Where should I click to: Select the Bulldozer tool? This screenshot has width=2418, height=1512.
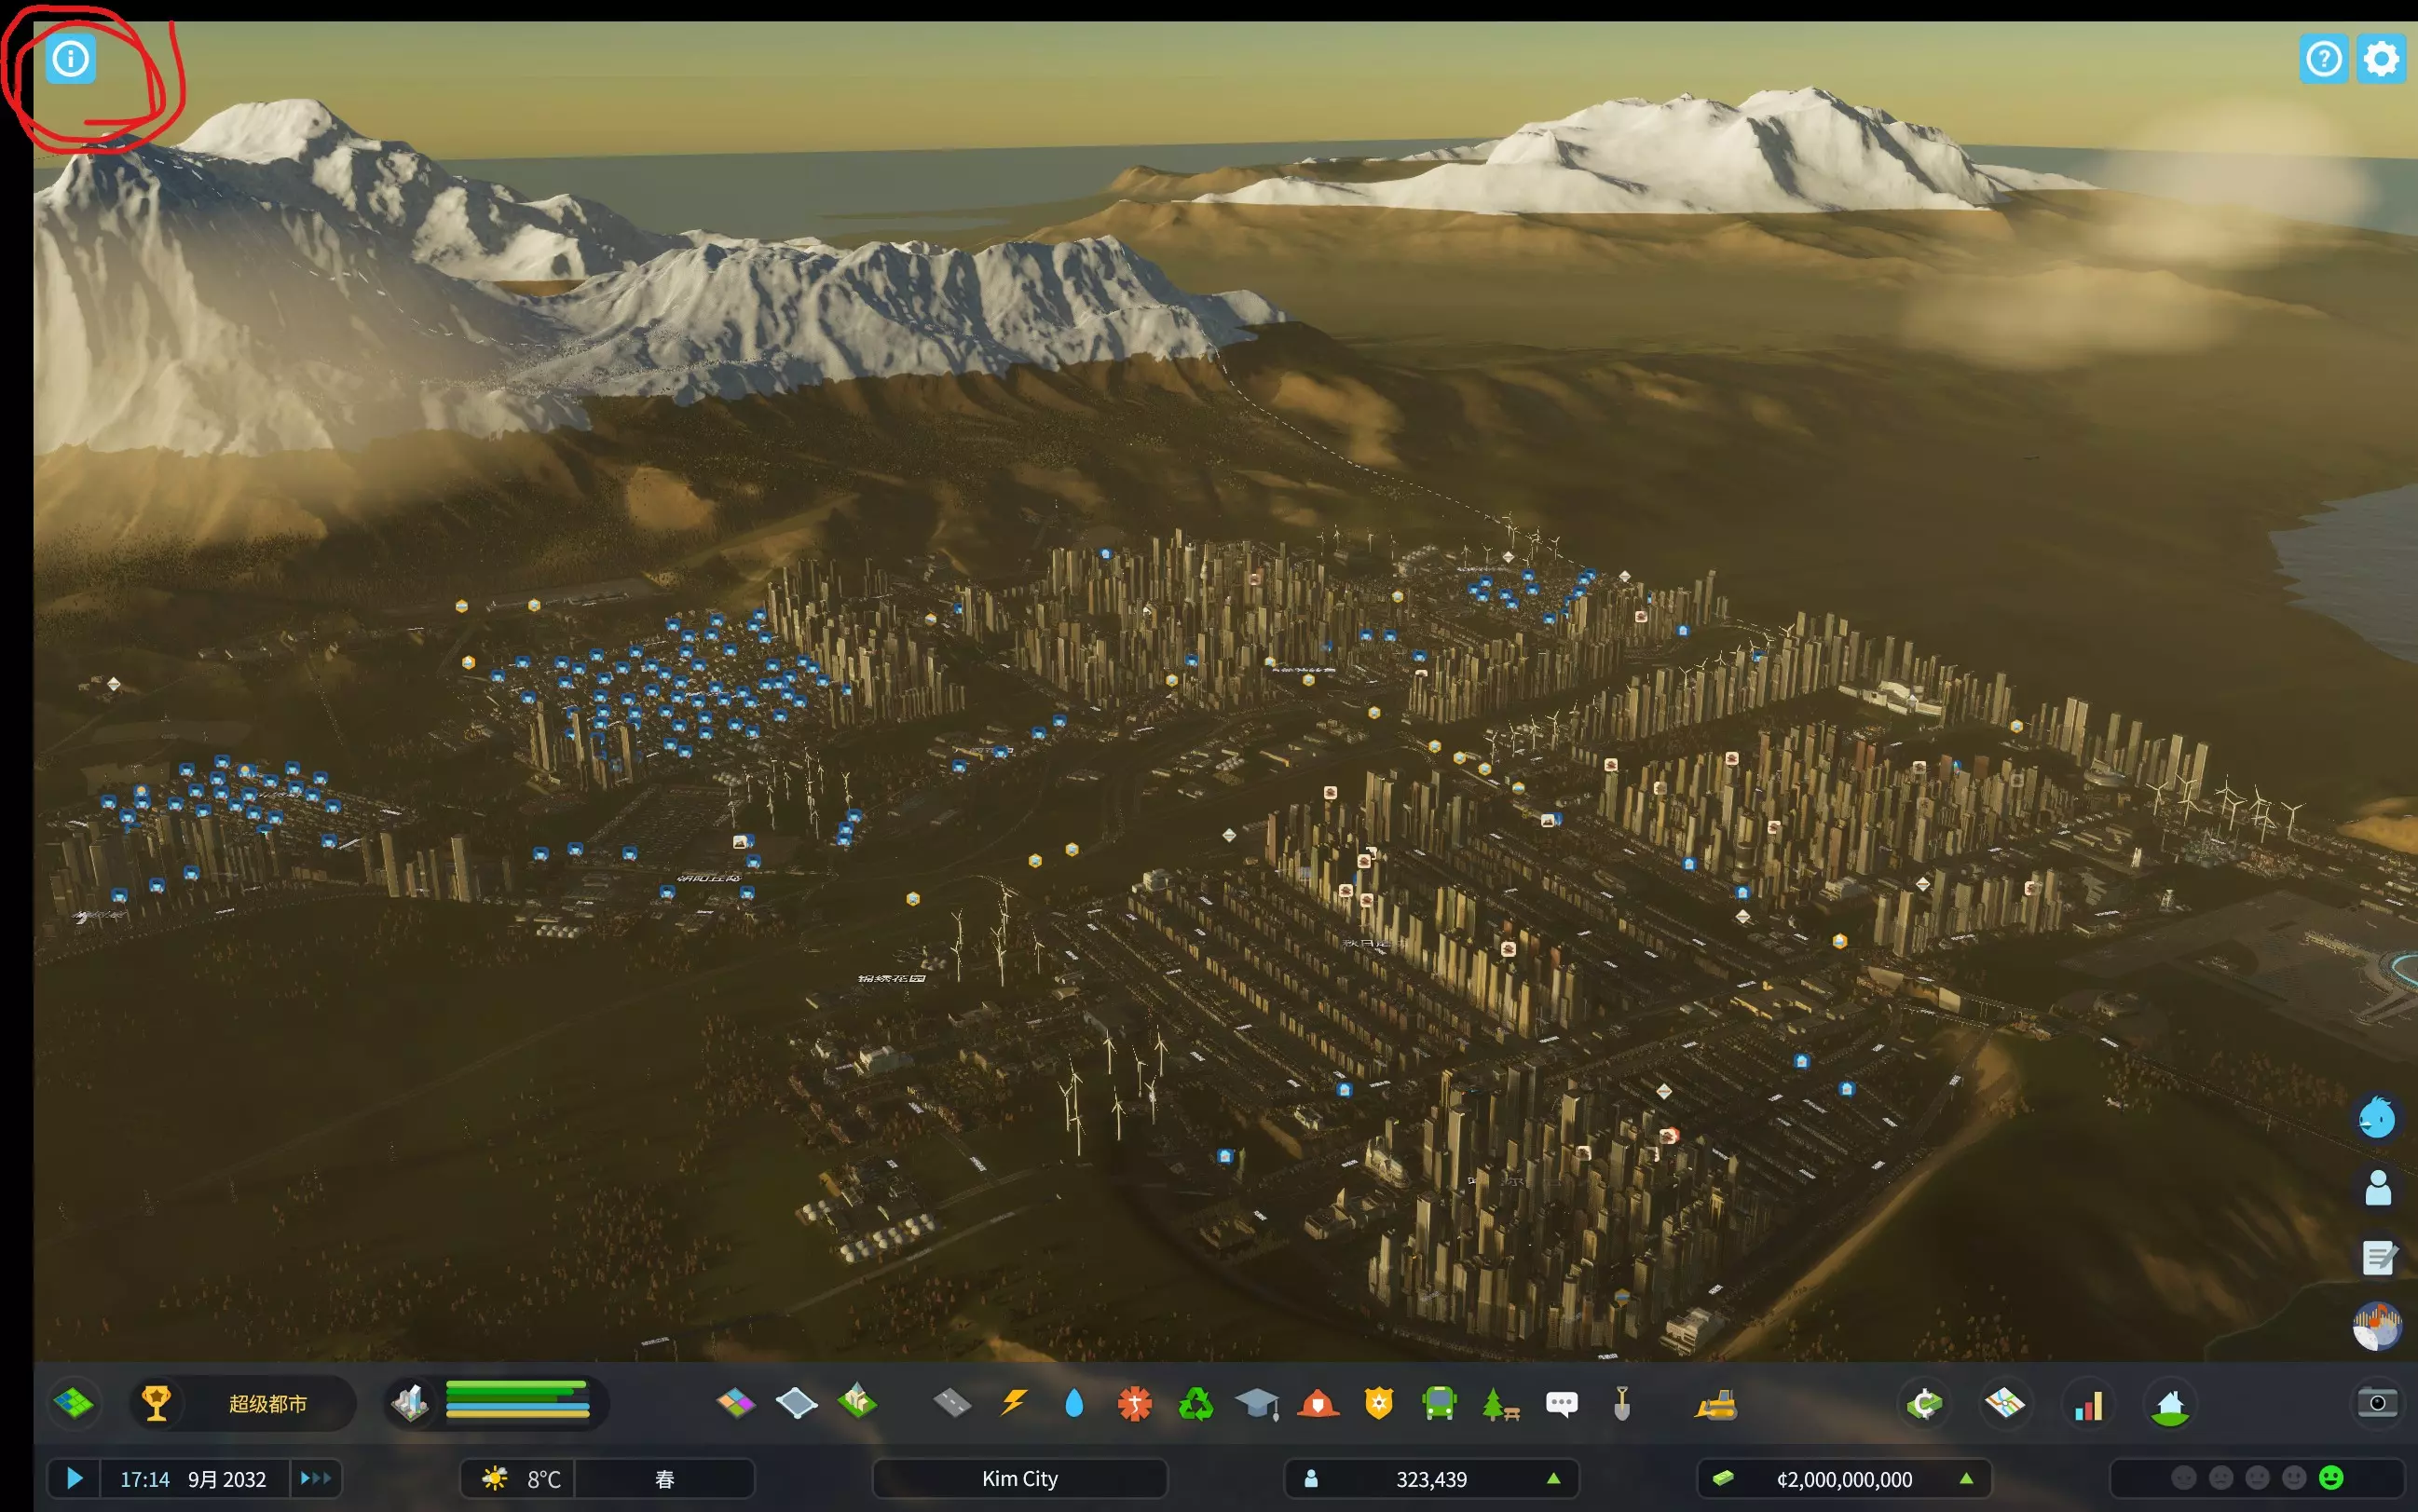[1715, 1404]
